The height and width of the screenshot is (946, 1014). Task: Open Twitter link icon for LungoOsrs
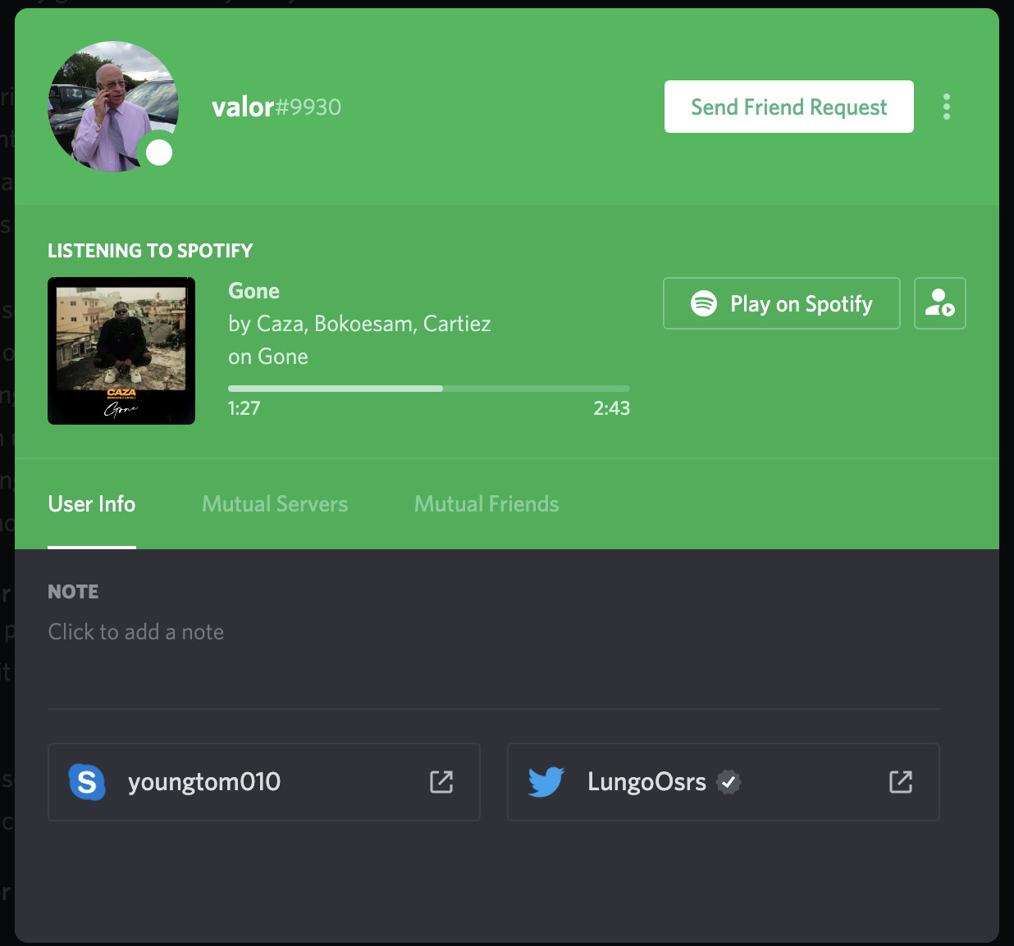[901, 782]
